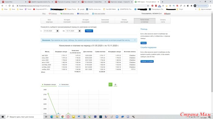Click the start date field 01.05.2020
The height and width of the screenshot is (119, 213).
(50, 31)
